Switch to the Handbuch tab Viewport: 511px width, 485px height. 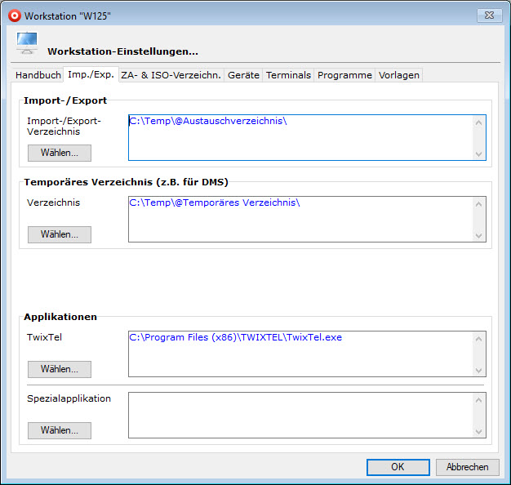tap(38, 75)
